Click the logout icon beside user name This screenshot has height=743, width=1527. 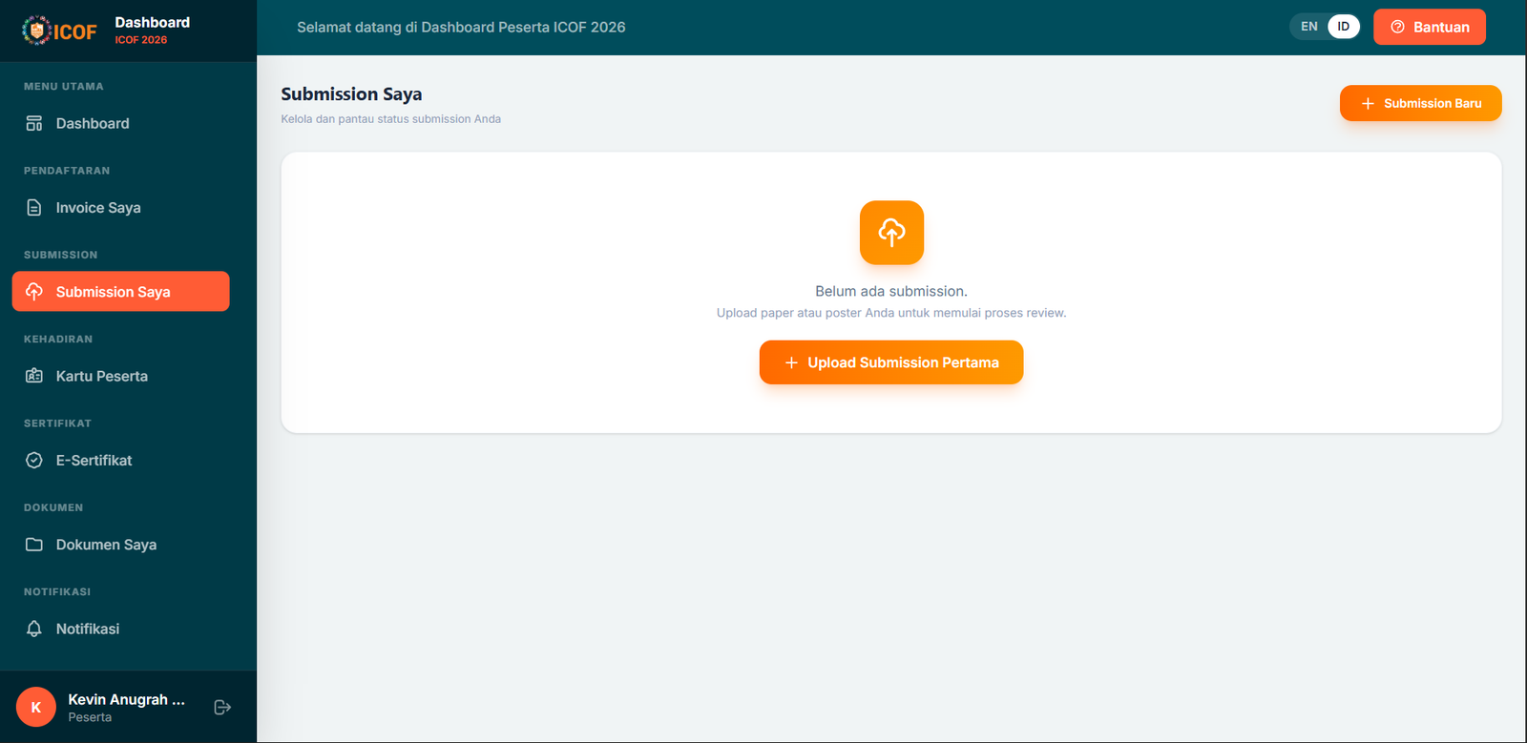point(222,707)
